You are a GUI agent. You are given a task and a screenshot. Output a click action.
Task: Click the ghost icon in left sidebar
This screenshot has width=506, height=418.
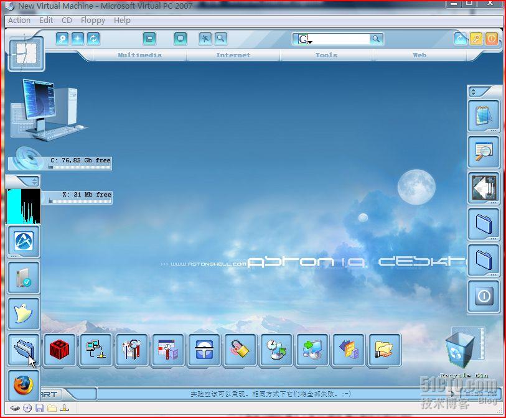tap(24, 314)
